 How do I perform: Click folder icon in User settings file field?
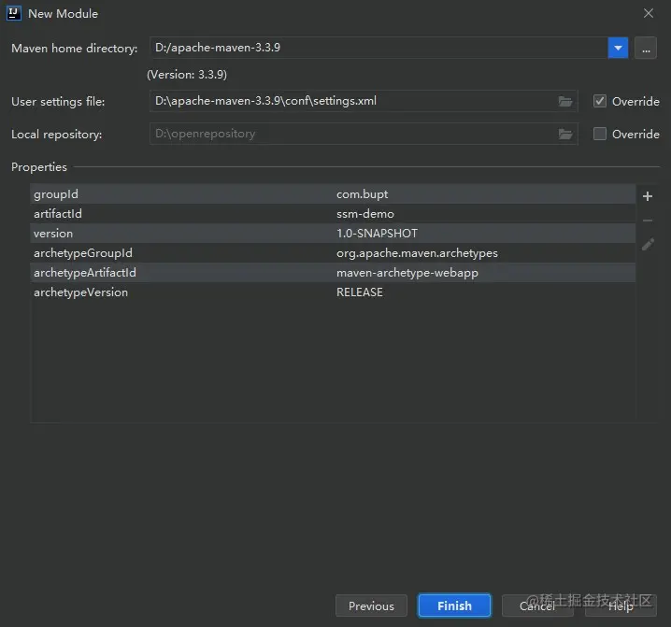[565, 102]
